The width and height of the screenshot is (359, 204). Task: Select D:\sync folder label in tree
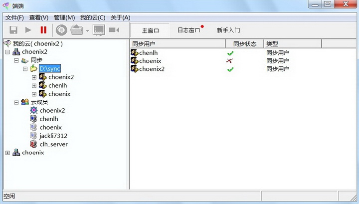pyautogui.click(x=50, y=68)
